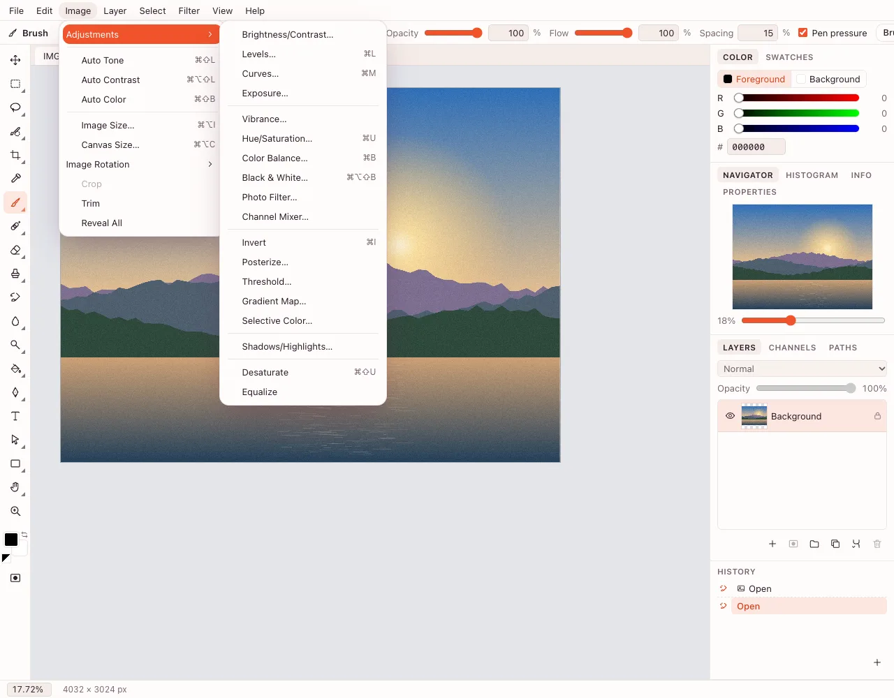Open the layer blend mode Normal dropdown
The image size is (894, 698).
click(x=802, y=369)
